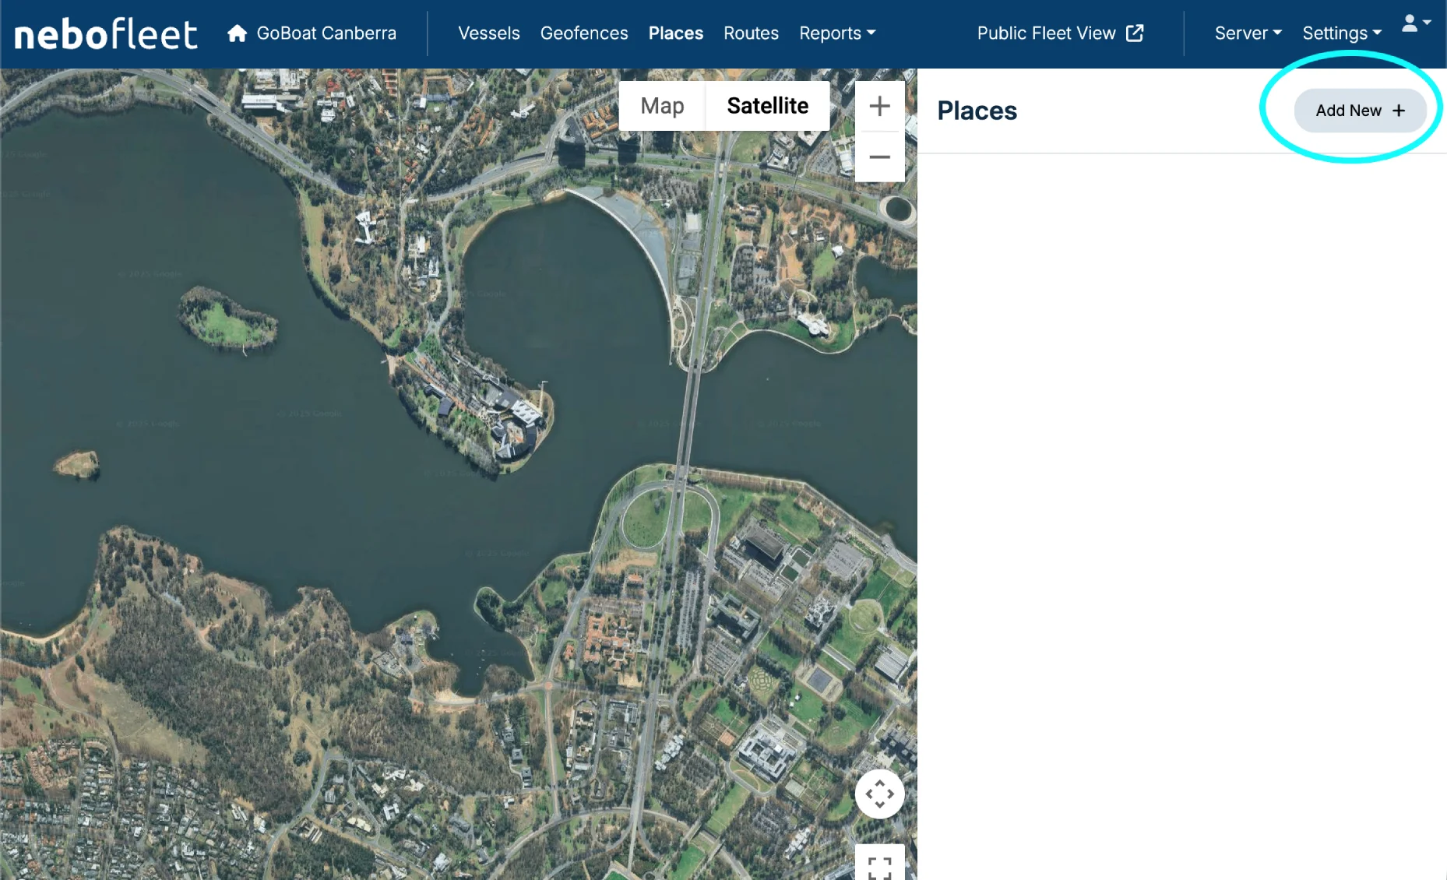Screen dimensions: 1447x880
Task: Click the round pan control arrows icon
Action: pyautogui.click(x=879, y=794)
